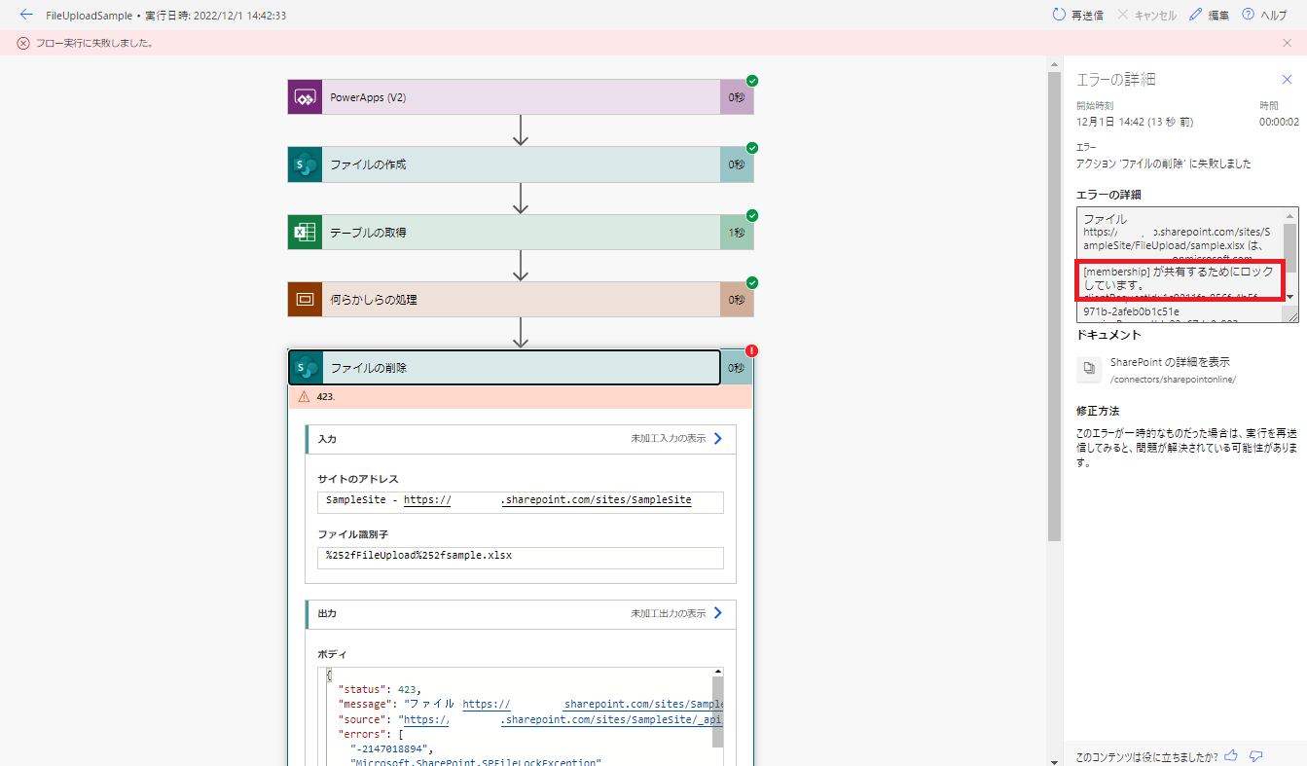Image resolution: width=1307 pixels, height=766 pixels.
Task: Click the thumbs up feedback icon
Action: pos(1231,755)
